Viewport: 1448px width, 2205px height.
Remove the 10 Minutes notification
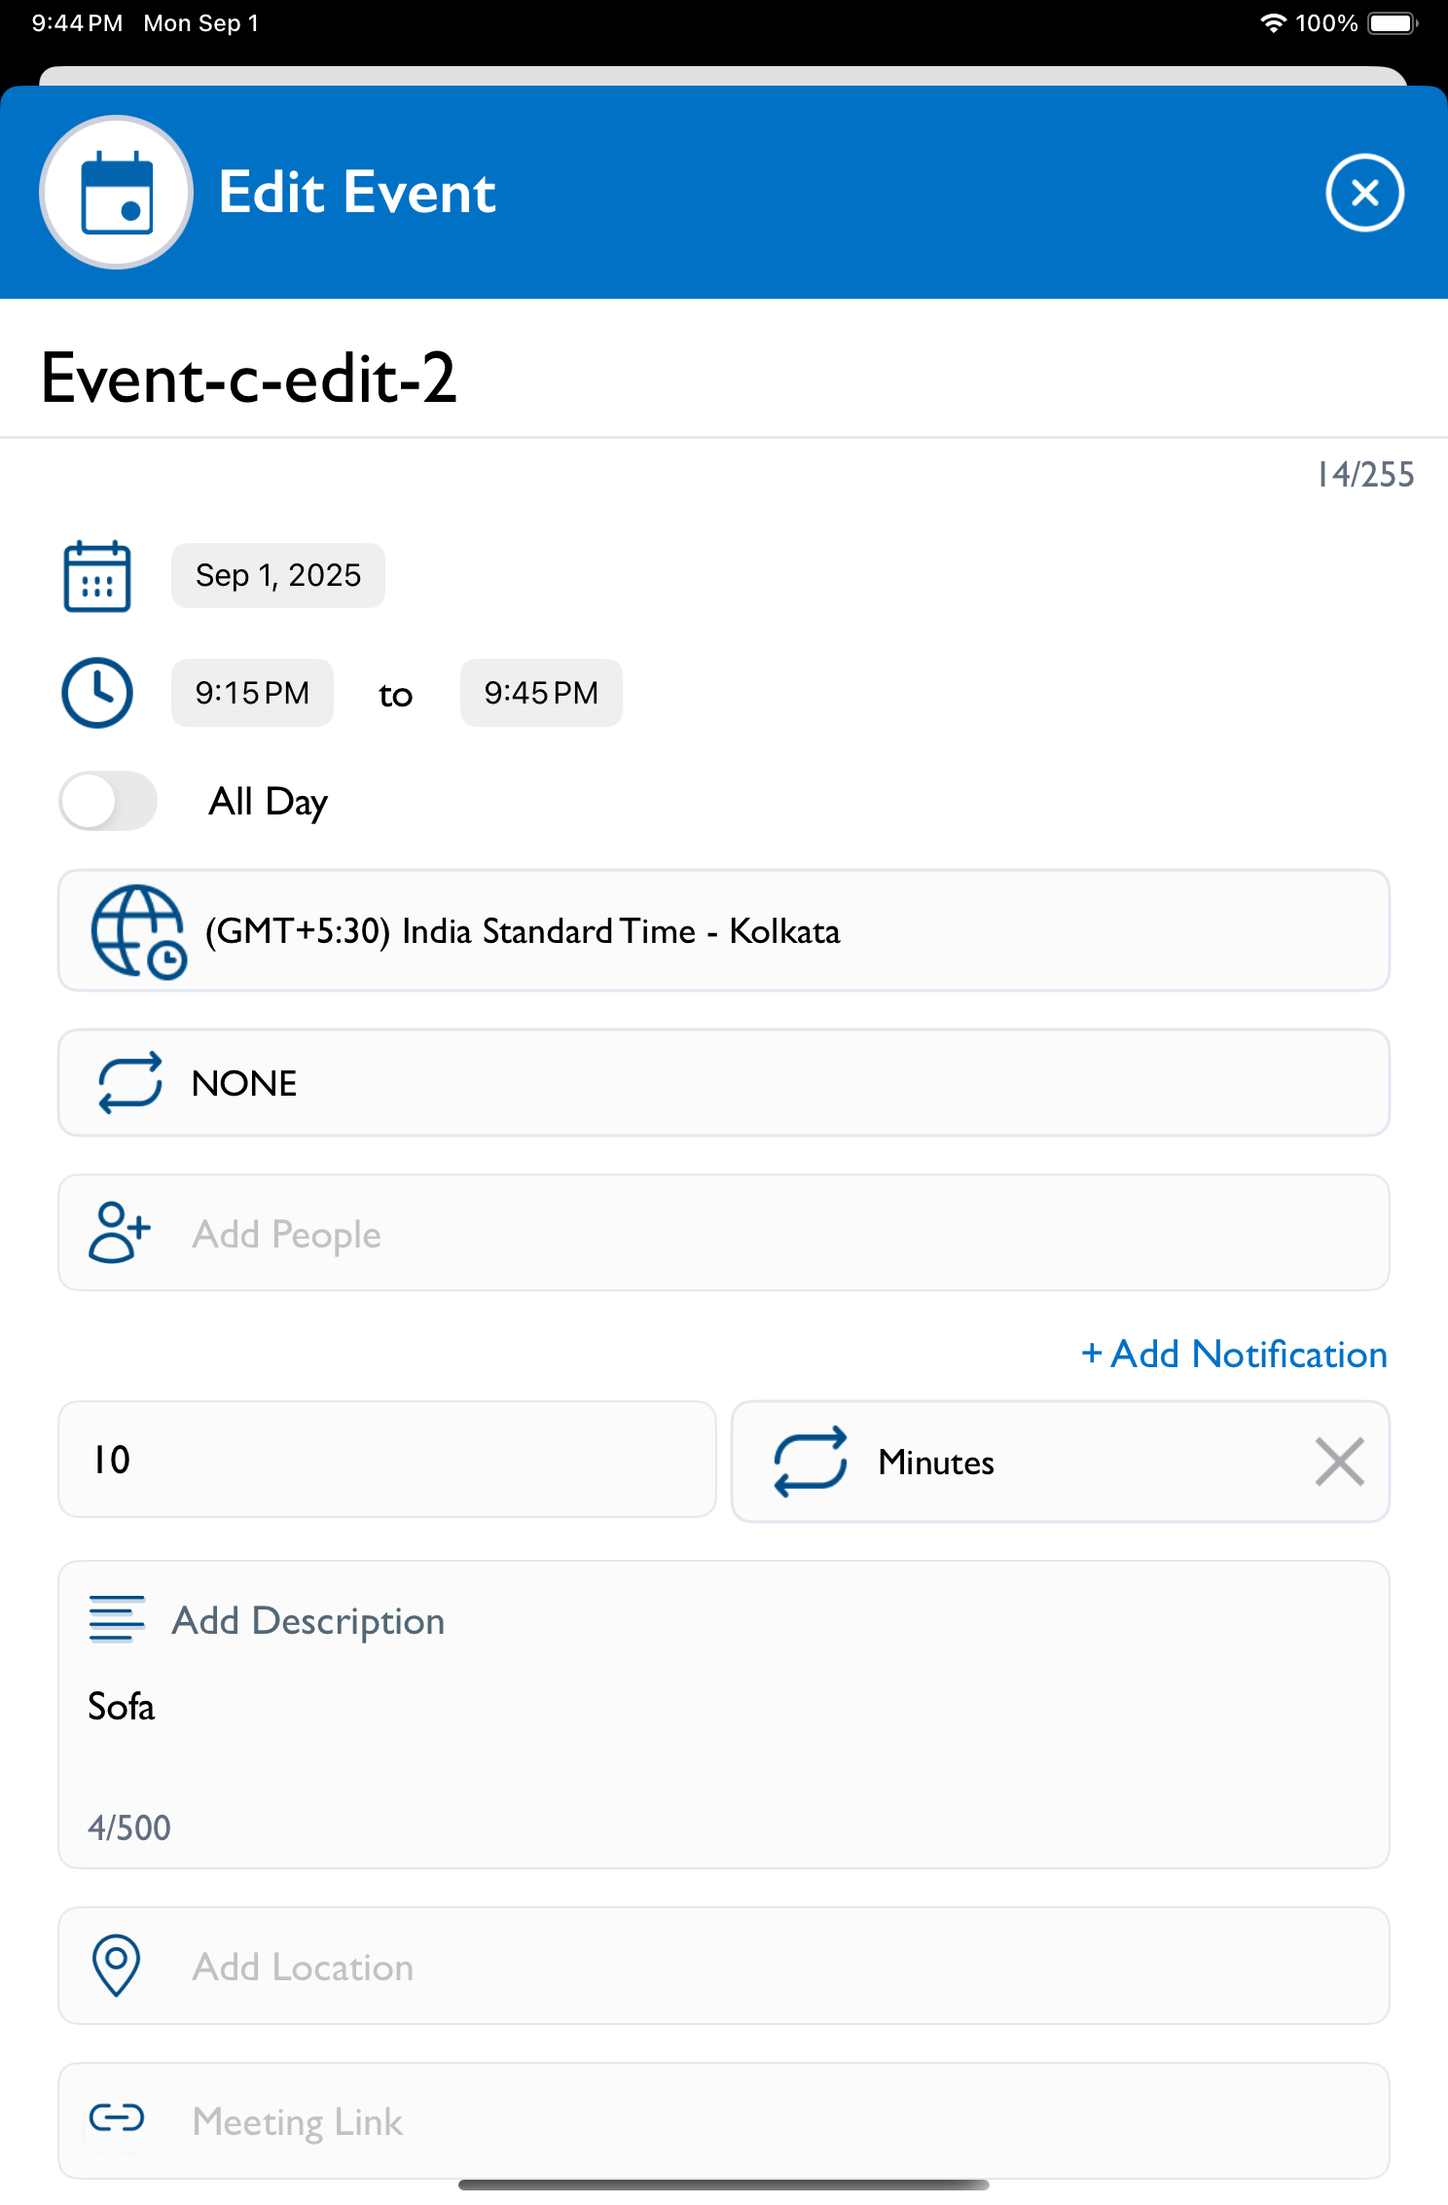point(1339,1462)
